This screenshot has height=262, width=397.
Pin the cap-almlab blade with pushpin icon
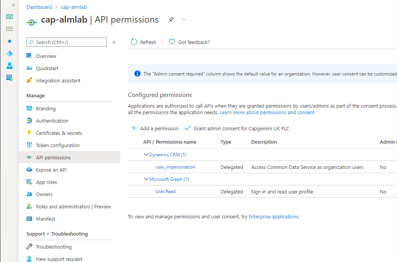tap(171, 20)
